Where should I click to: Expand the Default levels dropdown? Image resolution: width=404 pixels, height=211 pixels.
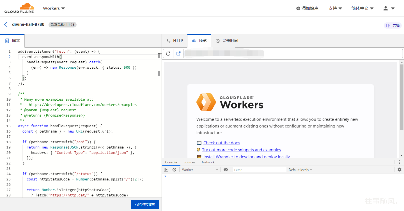(300, 170)
